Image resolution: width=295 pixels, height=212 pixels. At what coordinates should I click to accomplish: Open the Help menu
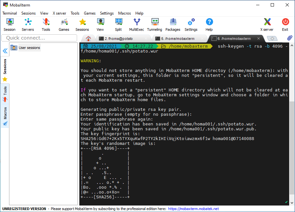pos(139,13)
